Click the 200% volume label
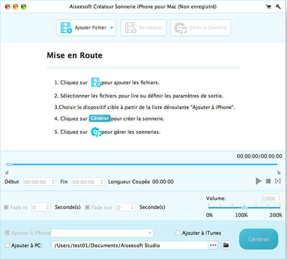 point(276,215)
